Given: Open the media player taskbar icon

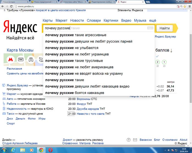Looking at the screenshot, I should [x=32, y=150].
